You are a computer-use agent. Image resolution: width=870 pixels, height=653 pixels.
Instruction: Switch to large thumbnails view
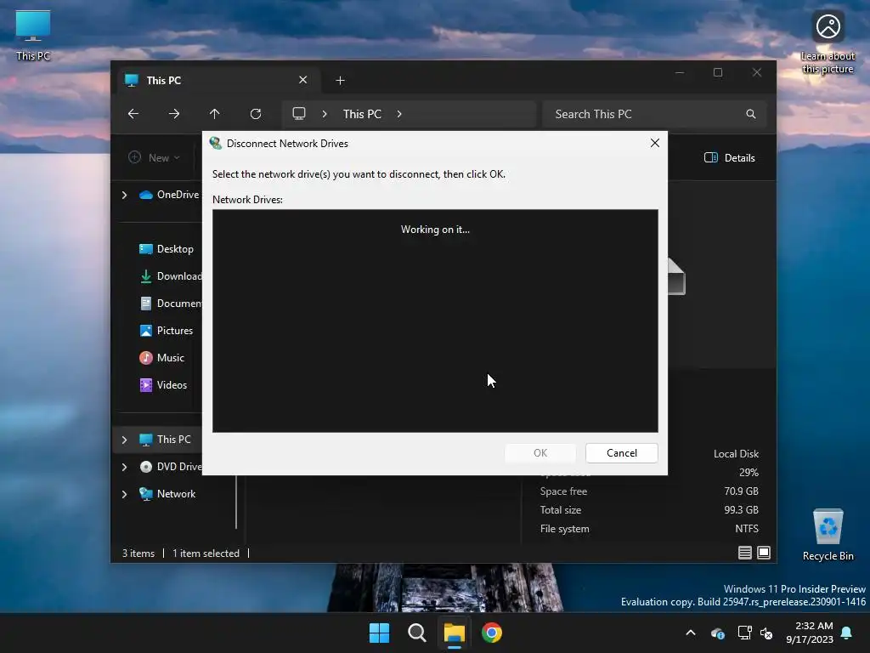tap(764, 553)
